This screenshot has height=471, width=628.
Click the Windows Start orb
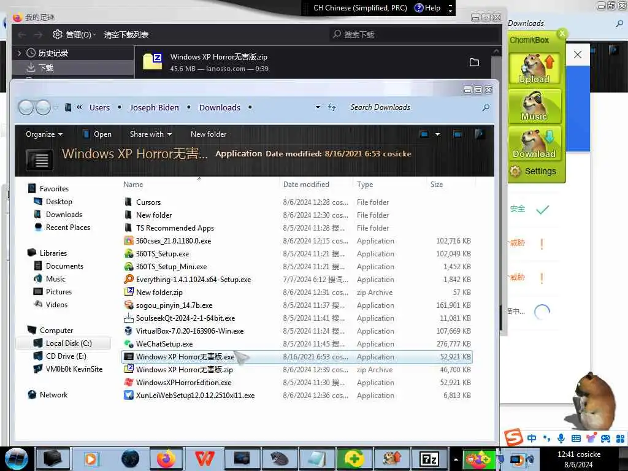(16, 459)
